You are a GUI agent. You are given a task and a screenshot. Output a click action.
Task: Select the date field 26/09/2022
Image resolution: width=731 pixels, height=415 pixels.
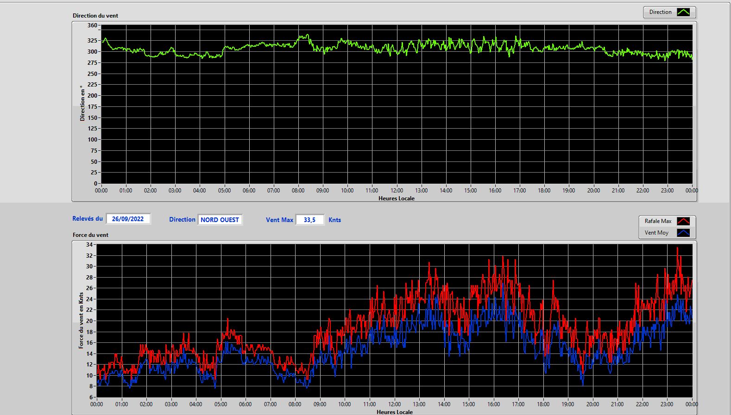(x=128, y=219)
